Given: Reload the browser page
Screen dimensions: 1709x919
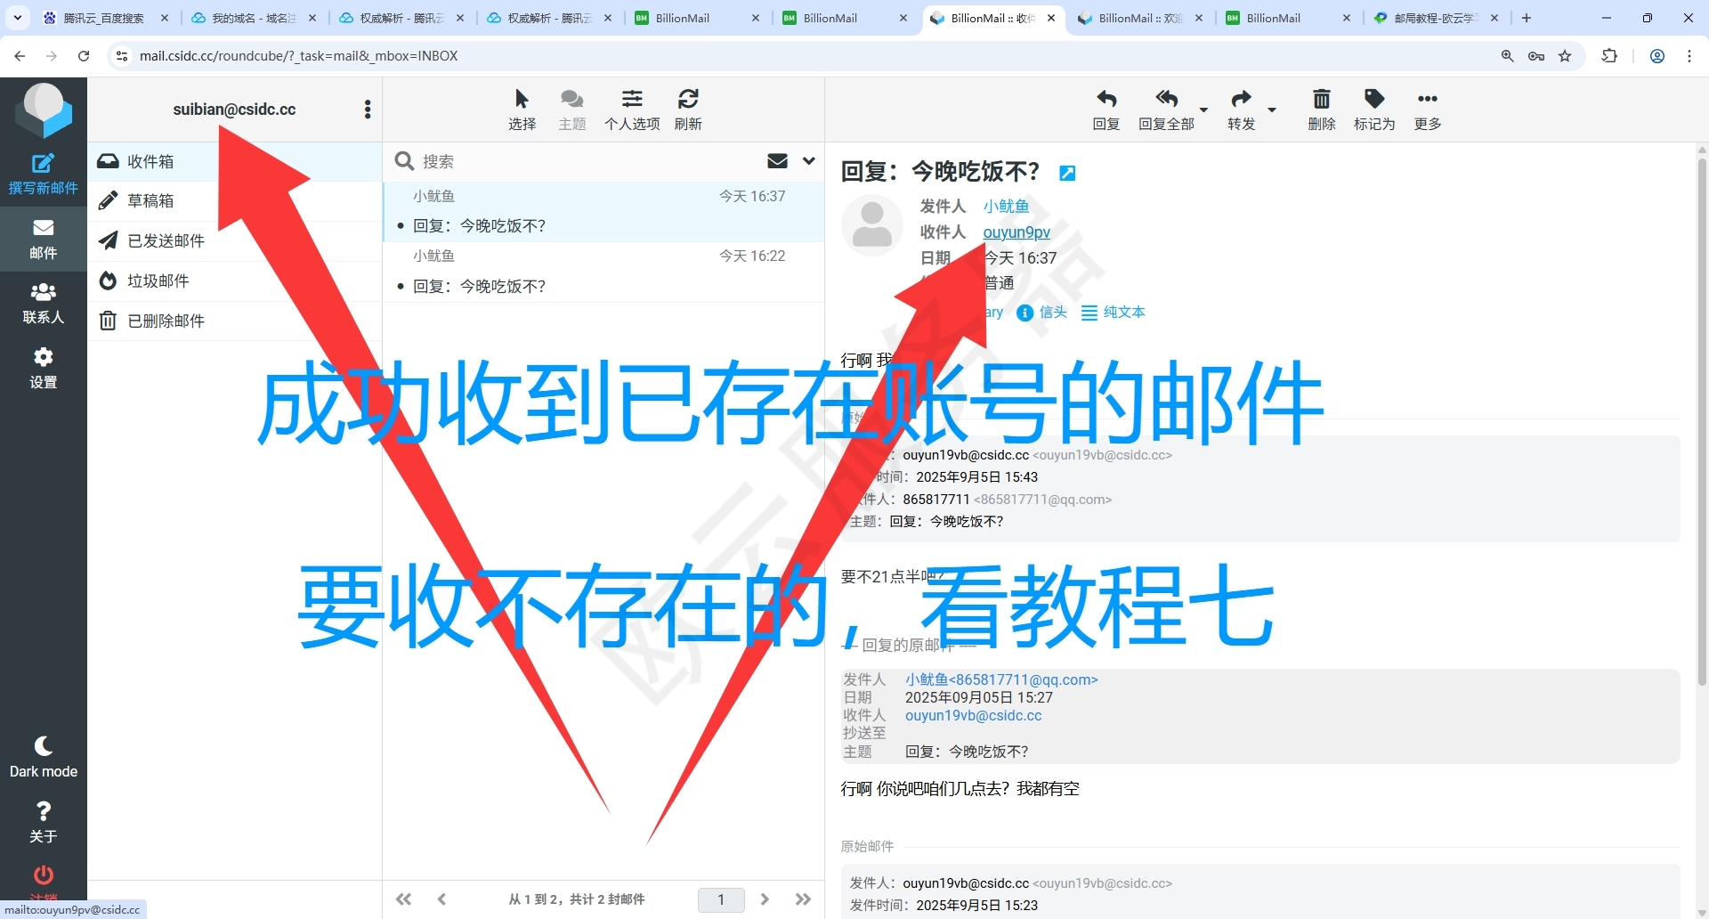Looking at the screenshot, I should click(x=84, y=56).
